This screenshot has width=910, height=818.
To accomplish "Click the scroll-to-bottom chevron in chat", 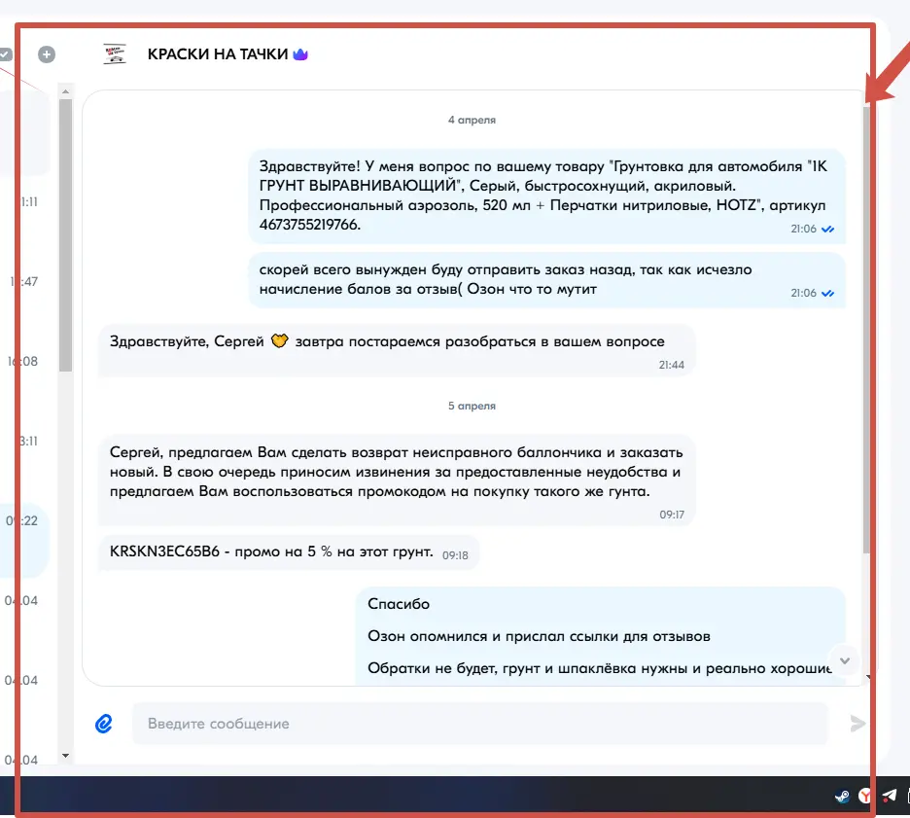I will tap(845, 660).
